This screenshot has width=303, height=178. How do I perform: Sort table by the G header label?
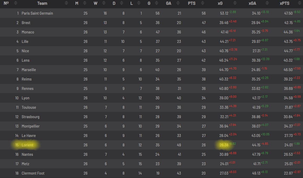(x=149, y=3)
